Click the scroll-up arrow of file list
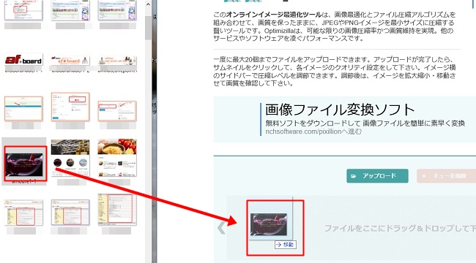The width and height of the screenshot is (476, 263). [148, 5]
